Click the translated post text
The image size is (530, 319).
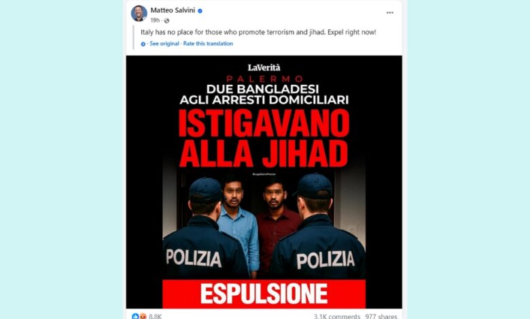click(258, 33)
